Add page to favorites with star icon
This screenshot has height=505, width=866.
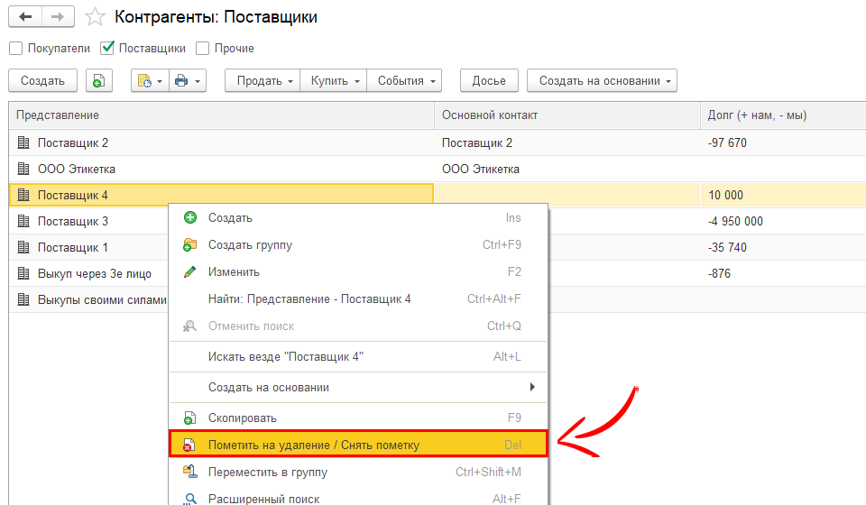(95, 17)
